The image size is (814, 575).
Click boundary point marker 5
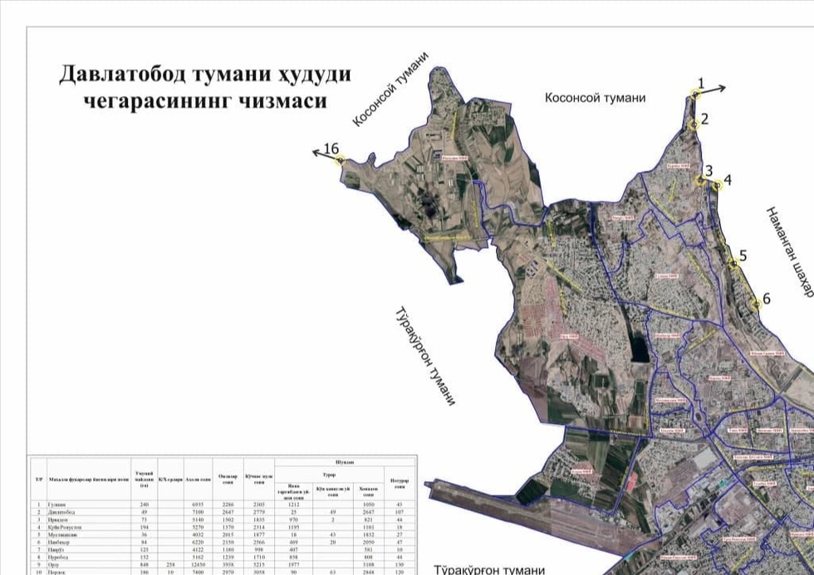pos(733,263)
